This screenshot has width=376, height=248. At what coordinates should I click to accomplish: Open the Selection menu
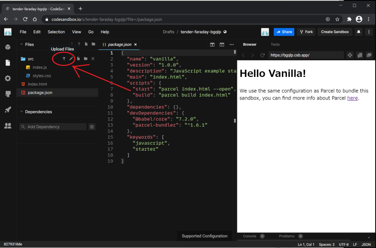(56, 32)
